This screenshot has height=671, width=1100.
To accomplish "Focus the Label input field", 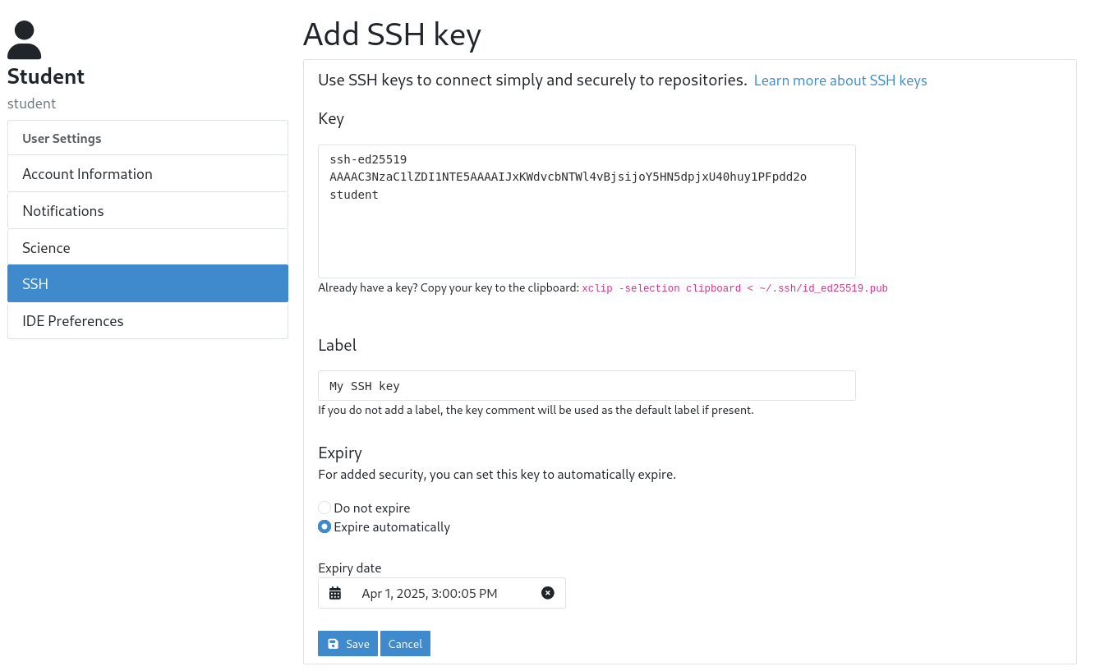I will pos(587,385).
